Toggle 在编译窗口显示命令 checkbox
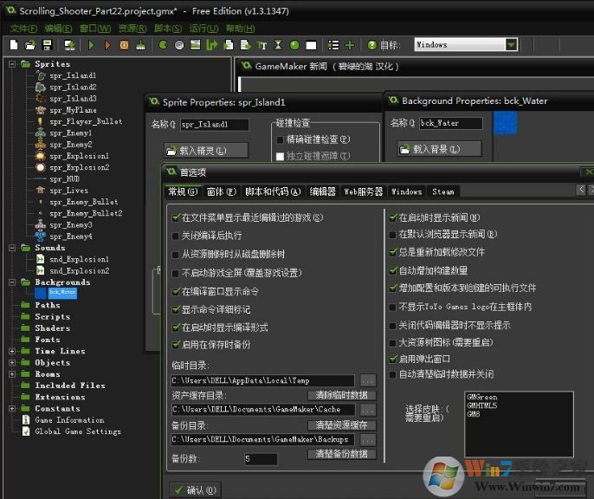The width and height of the screenshot is (594, 499). coord(176,291)
